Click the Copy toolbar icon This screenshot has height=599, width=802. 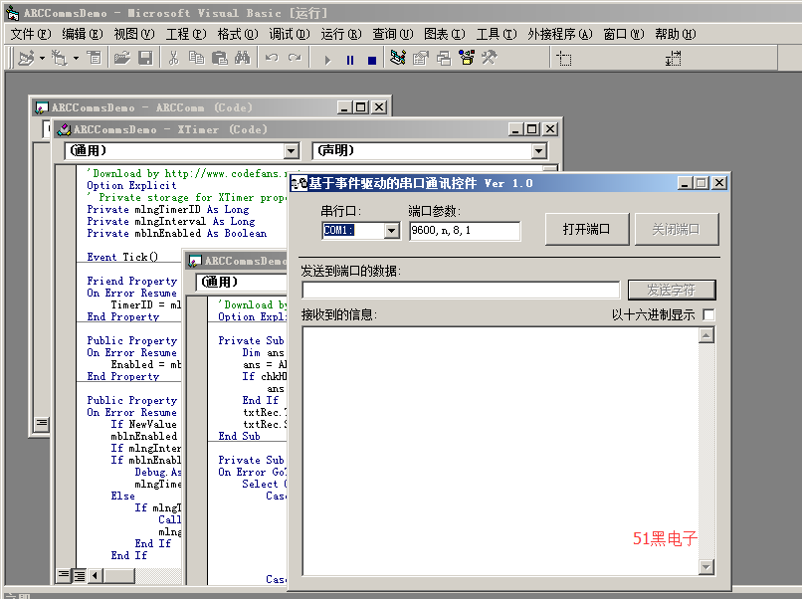(x=196, y=59)
